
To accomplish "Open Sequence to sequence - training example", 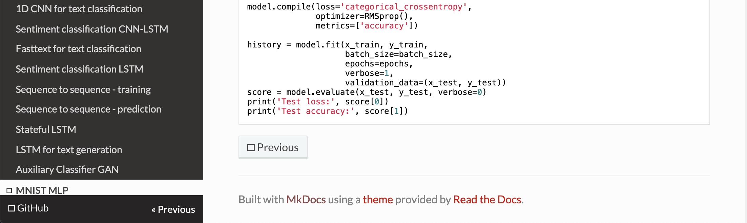I will 83,89.
